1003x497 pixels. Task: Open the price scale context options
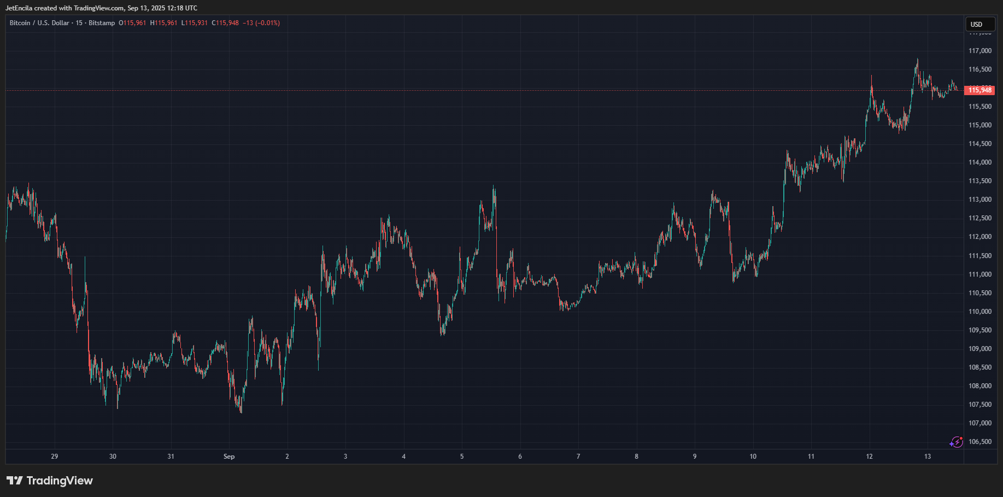click(980, 246)
